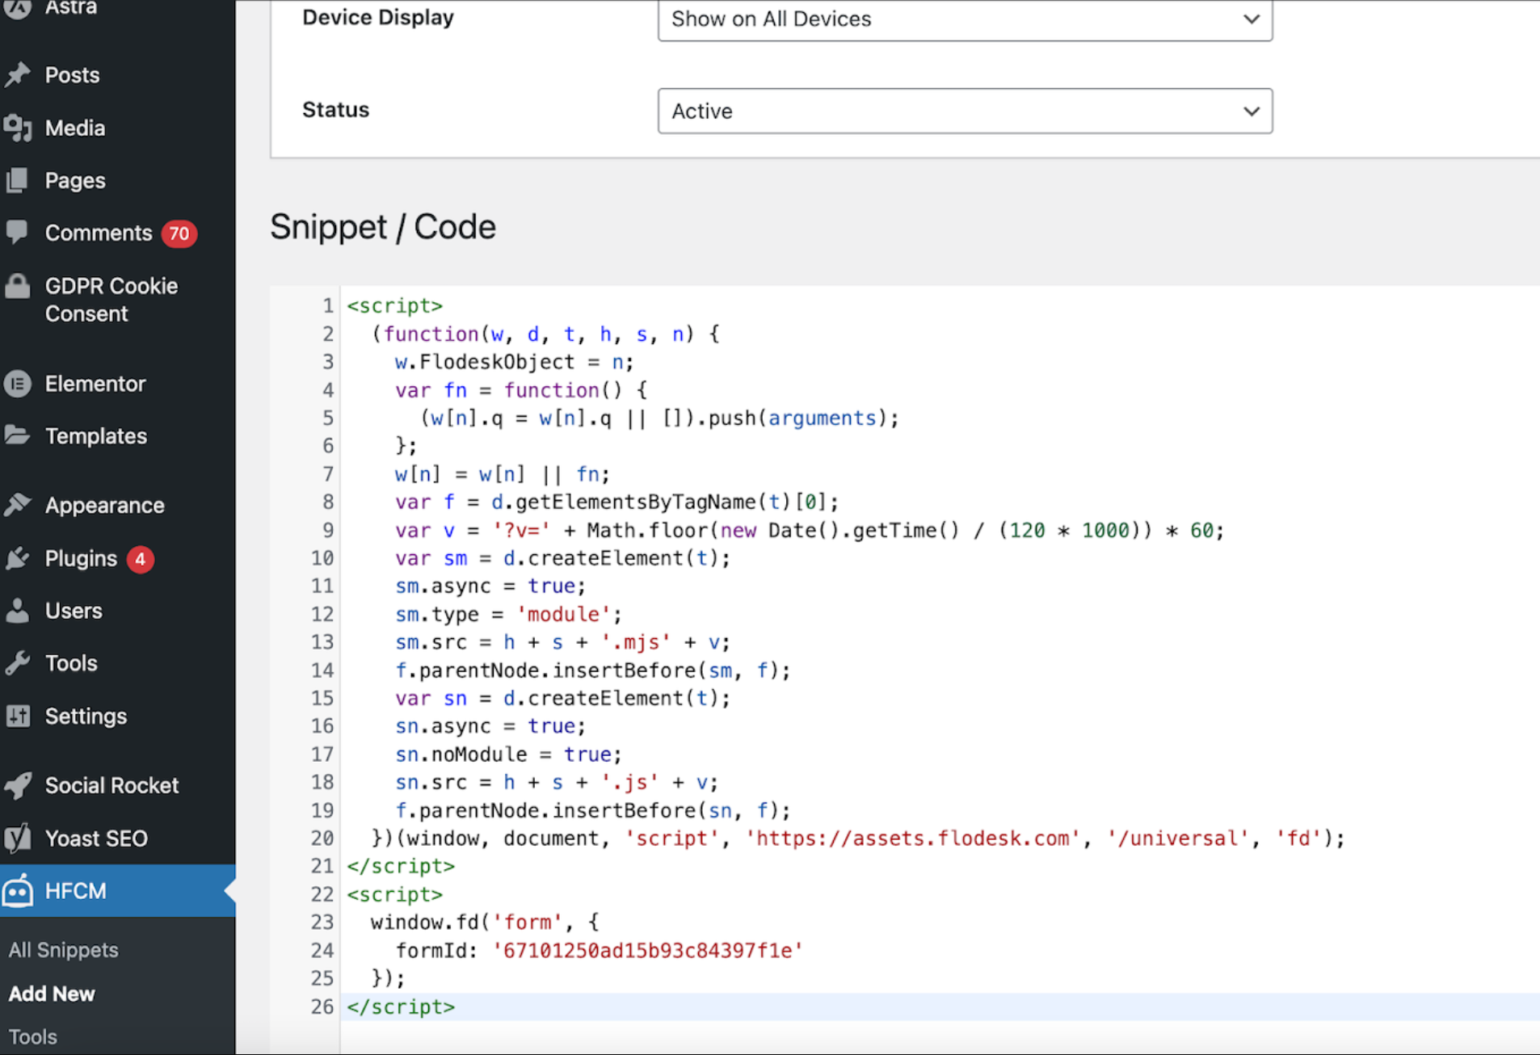Click the window.fd('form' code line
Viewport: 1540px width, 1055px height.
pyautogui.click(x=485, y=922)
